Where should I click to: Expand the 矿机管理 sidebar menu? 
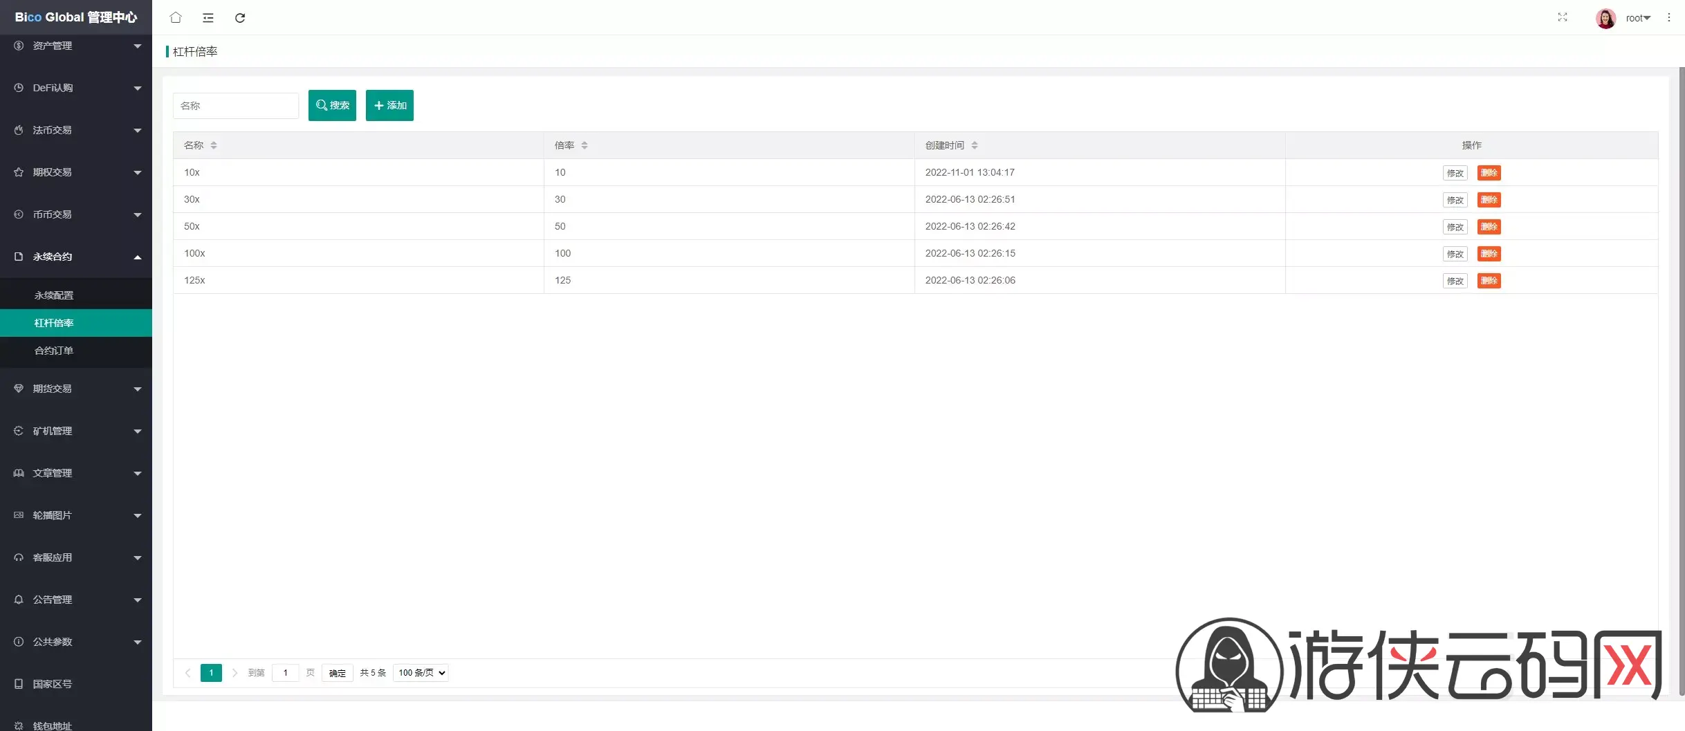click(x=76, y=431)
